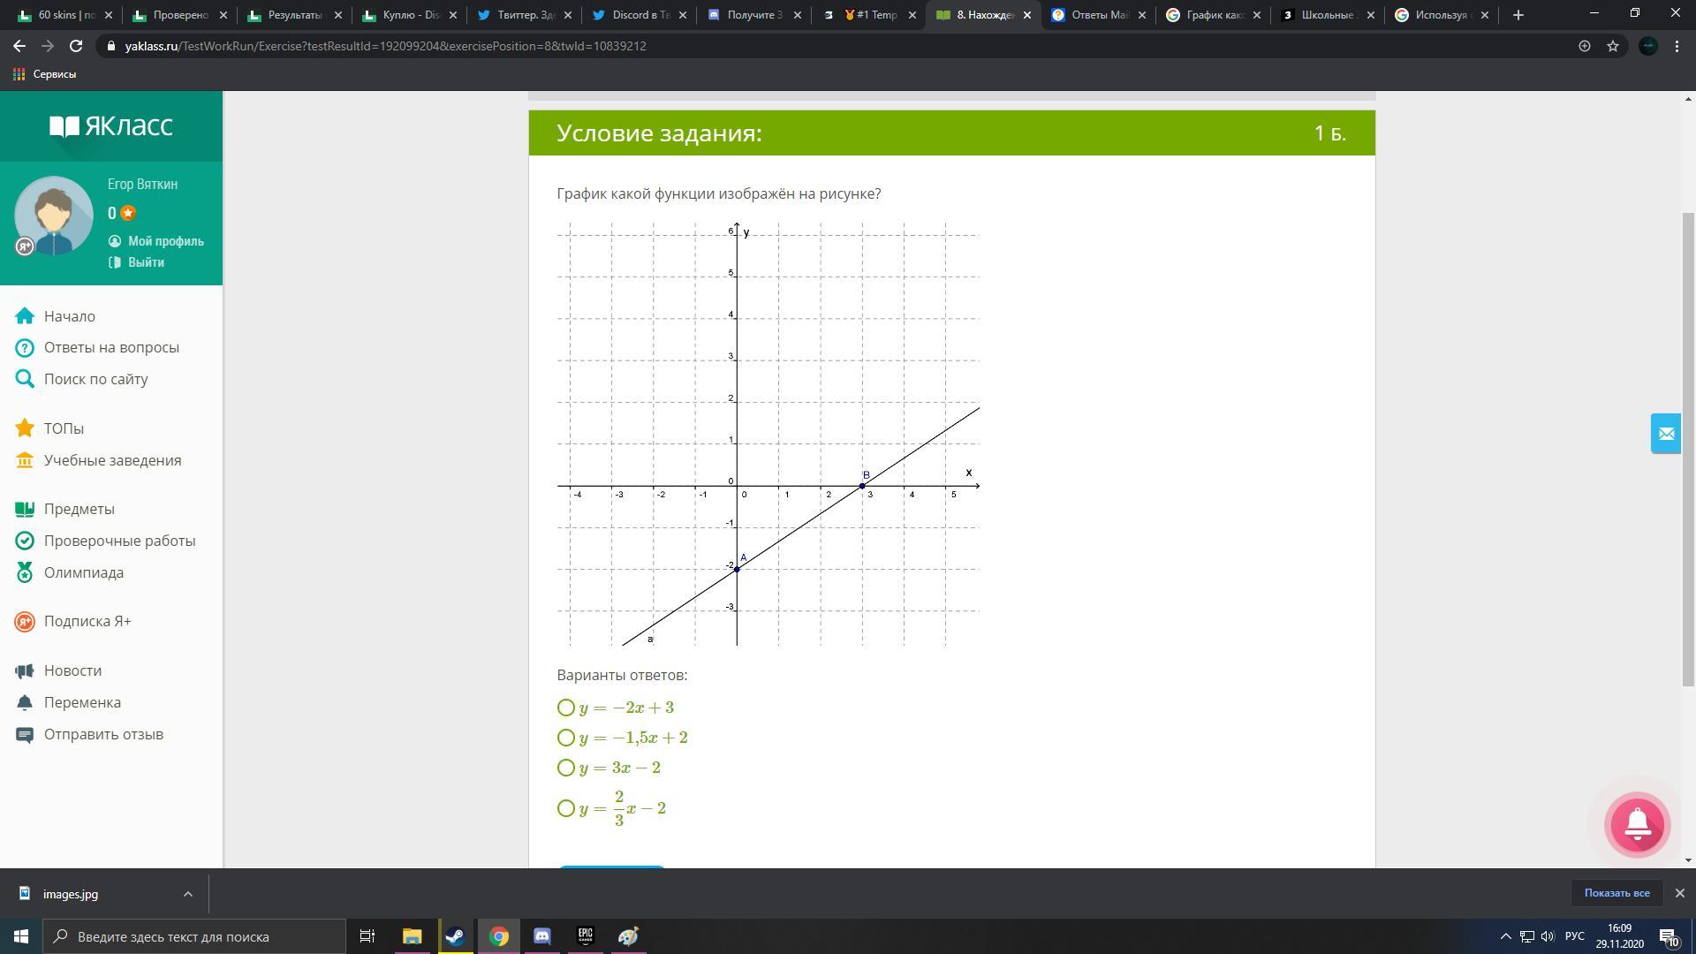Select answer y = −2x + 3

tap(566, 708)
